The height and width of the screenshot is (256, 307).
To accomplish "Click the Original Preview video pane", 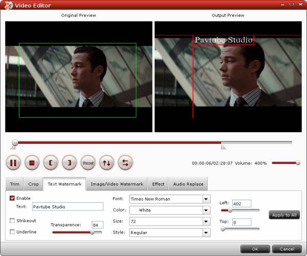I will click(x=79, y=77).
